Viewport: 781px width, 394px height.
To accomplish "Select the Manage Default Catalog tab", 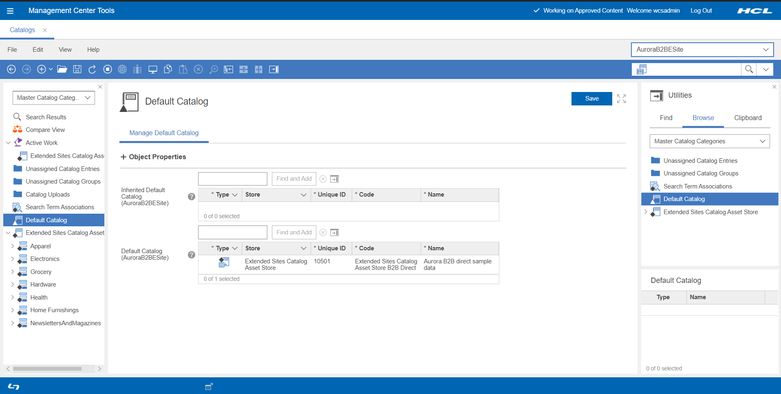I will [164, 133].
